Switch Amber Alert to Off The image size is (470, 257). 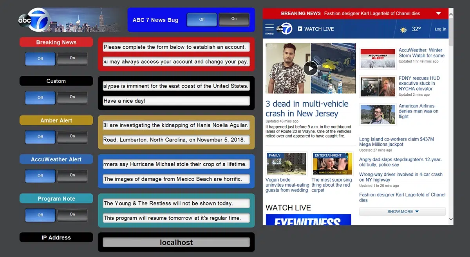coord(40,137)
